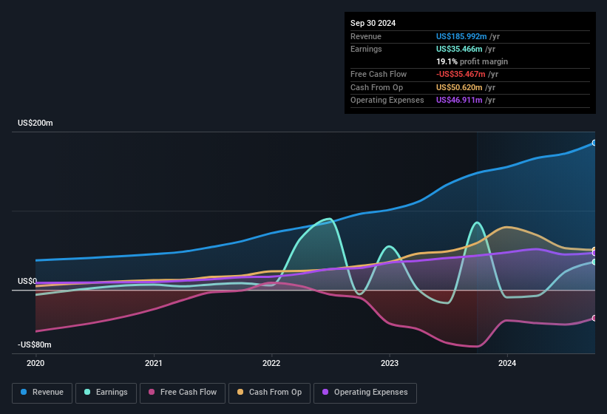Click the US$185.992m revenue value

point(461,36)
